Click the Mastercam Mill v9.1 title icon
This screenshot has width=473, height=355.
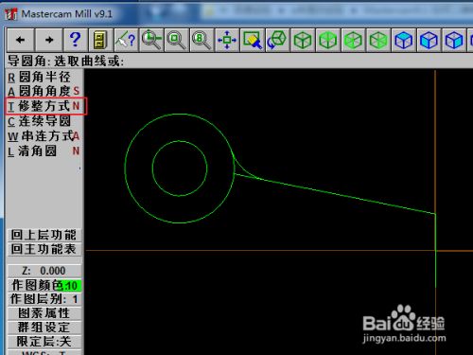10,14
